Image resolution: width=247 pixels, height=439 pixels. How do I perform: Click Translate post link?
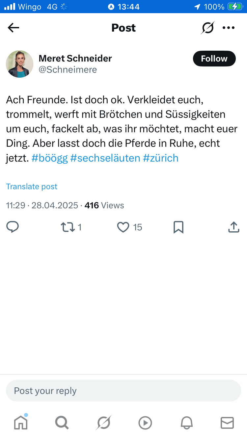coord(32,187)
